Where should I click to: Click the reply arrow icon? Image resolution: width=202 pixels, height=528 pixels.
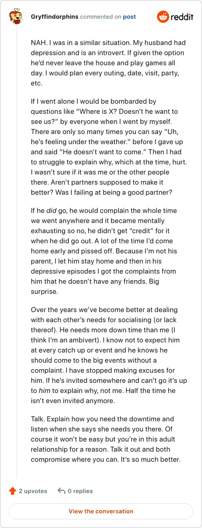[x=62, y=491]
